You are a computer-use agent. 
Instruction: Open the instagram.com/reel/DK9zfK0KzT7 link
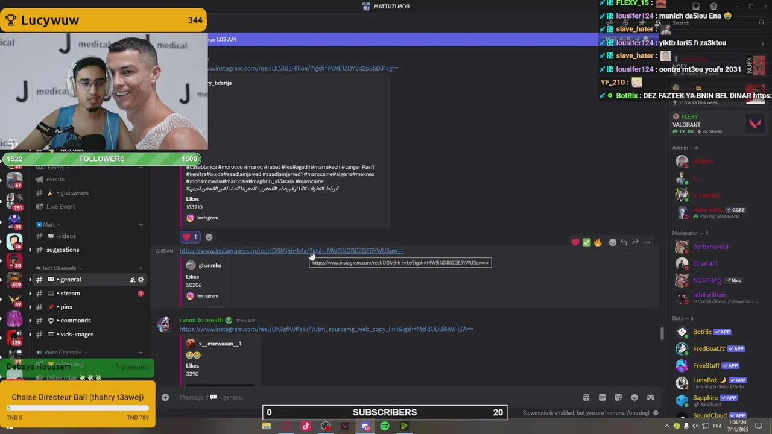pos(326,329)
